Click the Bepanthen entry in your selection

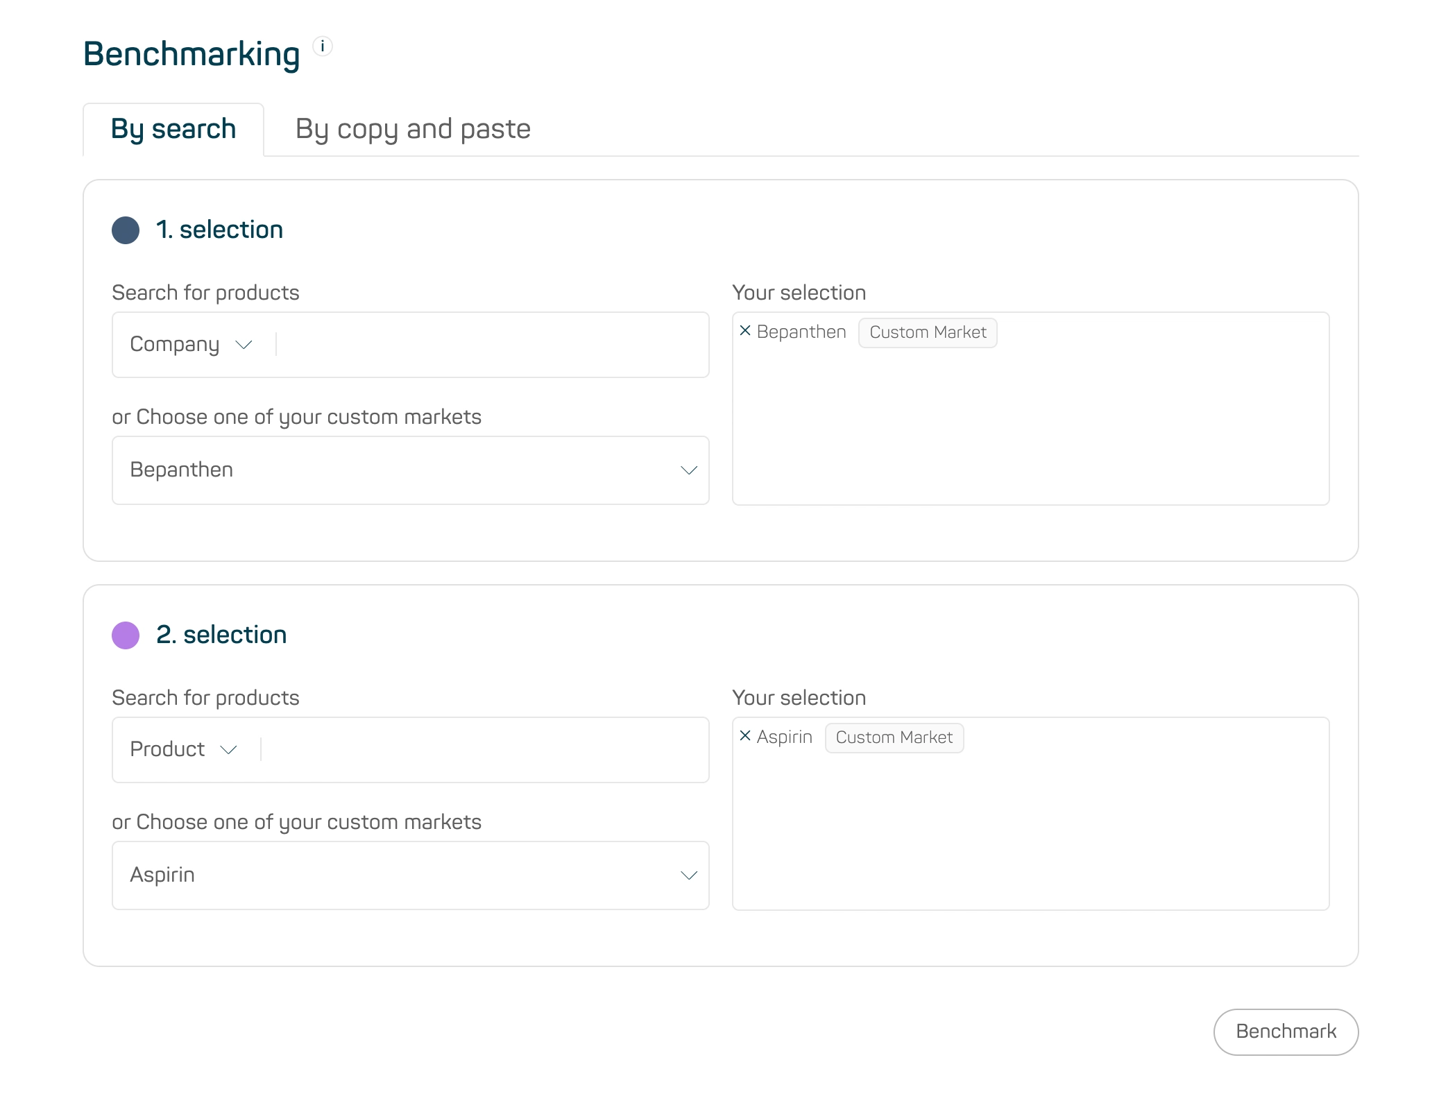click(x=801, y=332)
